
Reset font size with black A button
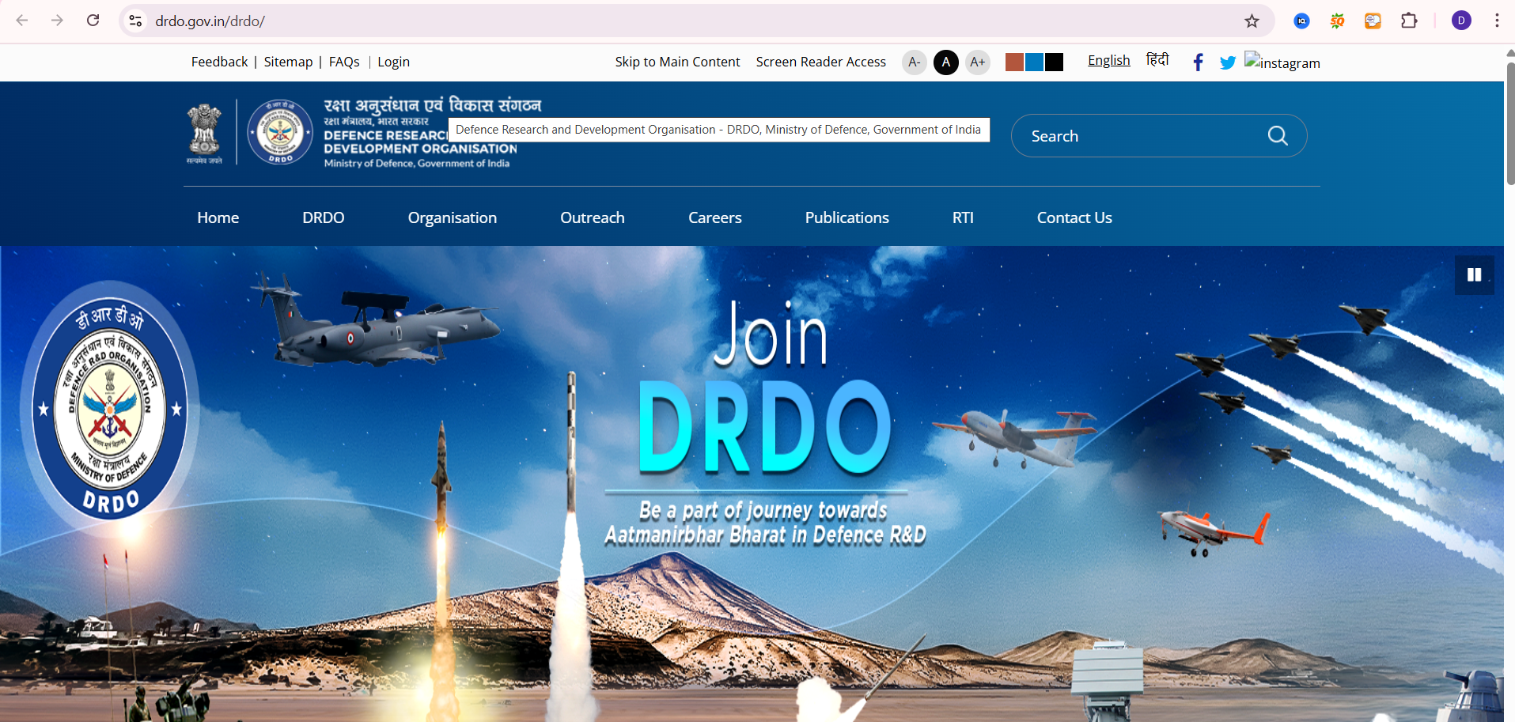click(946, 62)
